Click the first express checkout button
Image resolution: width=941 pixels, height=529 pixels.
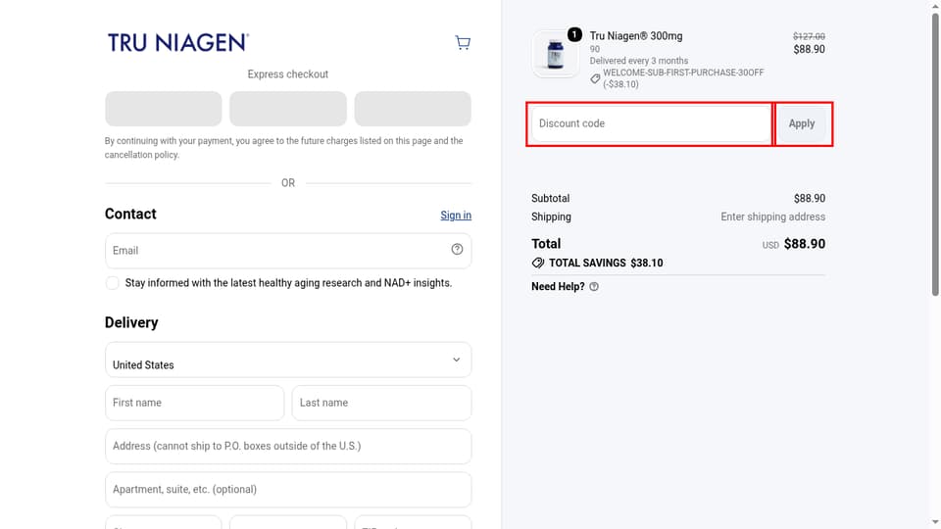click(x=164, y=109)
